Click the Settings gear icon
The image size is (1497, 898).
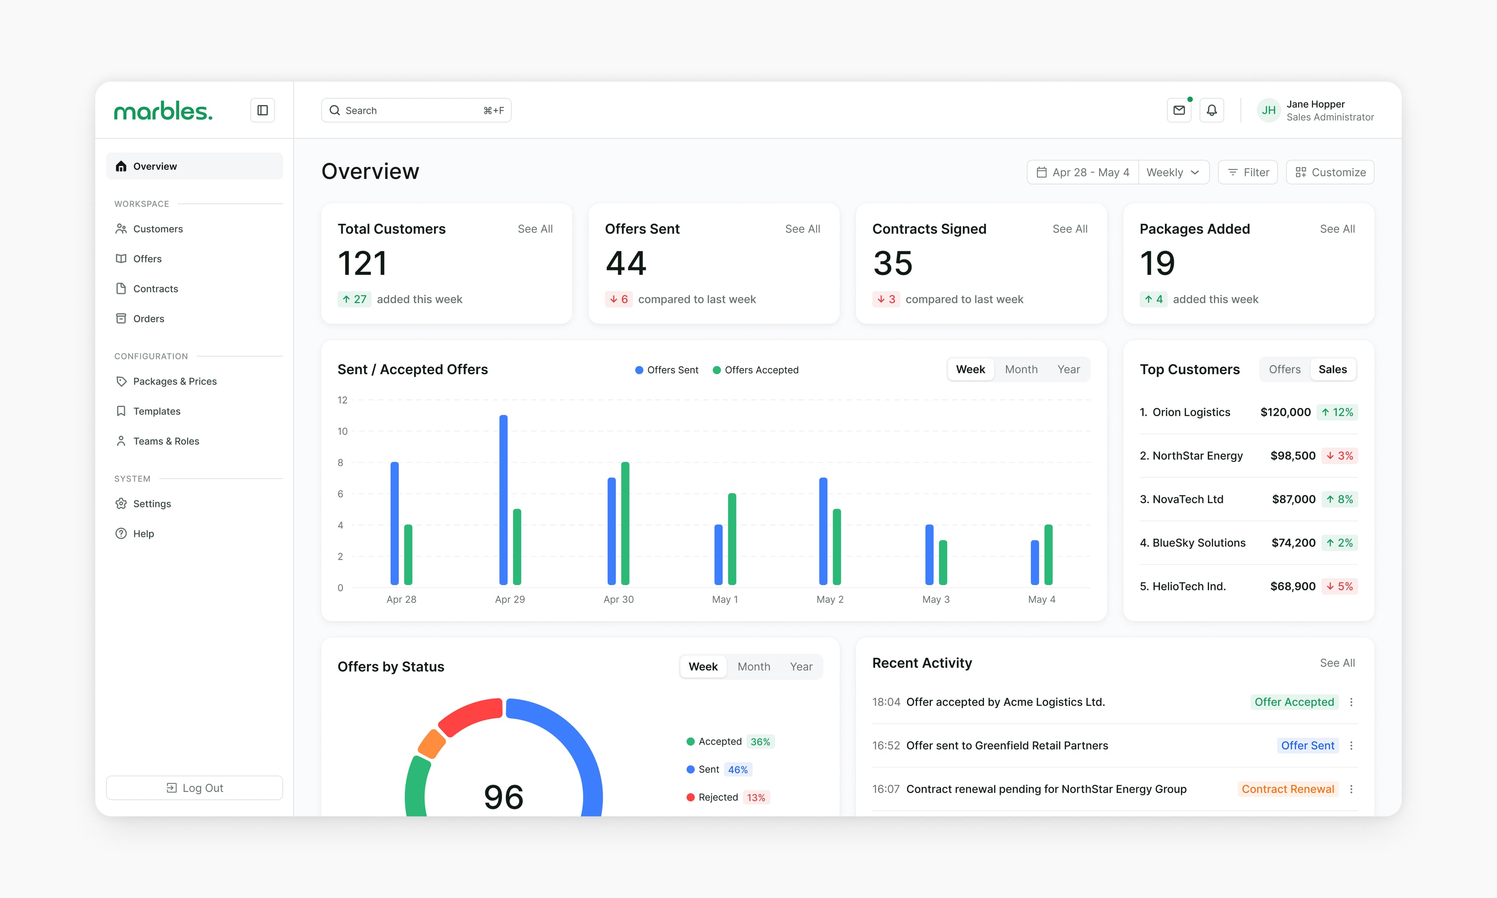coord(121,504)
